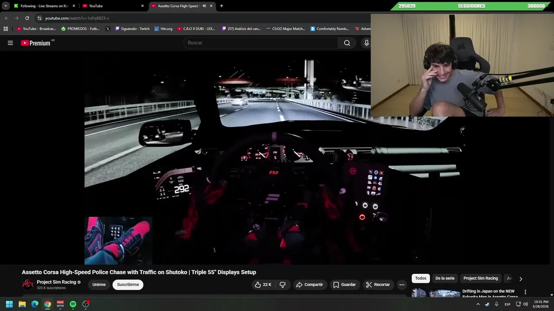Open Drifting in Japan video thumbnail
The height and width of the screenshot is (311, 554).
[435, 293]
